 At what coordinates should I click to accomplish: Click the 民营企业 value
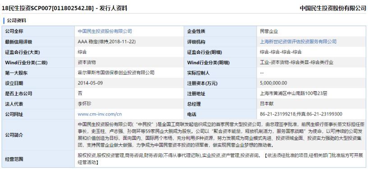[x=269, y=31]
